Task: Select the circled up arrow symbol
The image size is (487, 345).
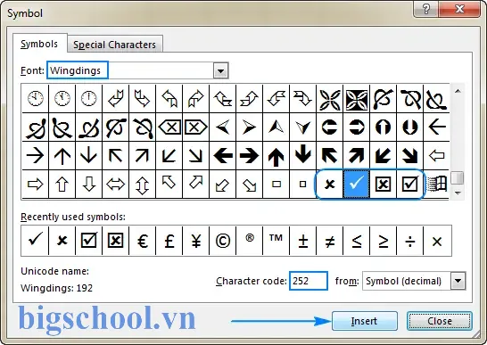Action: click(383, 127)
